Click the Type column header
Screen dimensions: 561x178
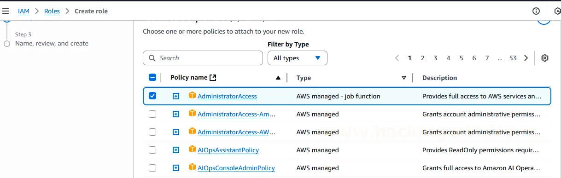pos(304,78)
